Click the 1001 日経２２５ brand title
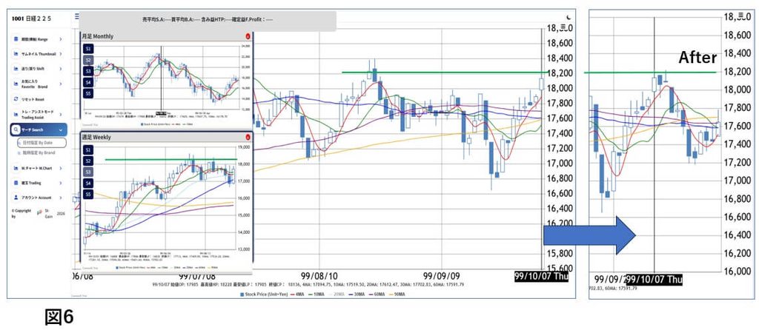This screenshot has height=330, width=759. click(31, 18)
